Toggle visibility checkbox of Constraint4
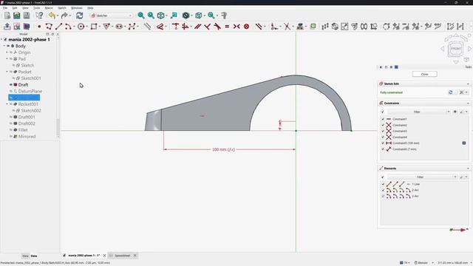 click(383, 137)
